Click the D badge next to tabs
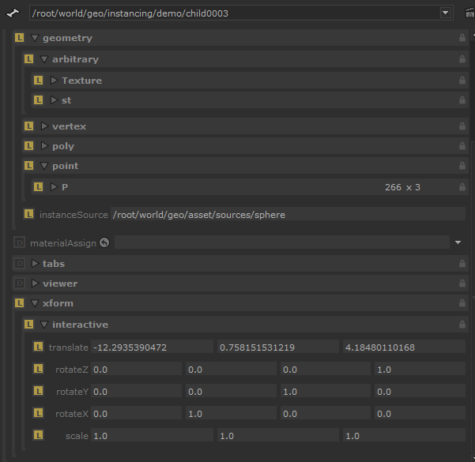 click(x=20, y=264)
